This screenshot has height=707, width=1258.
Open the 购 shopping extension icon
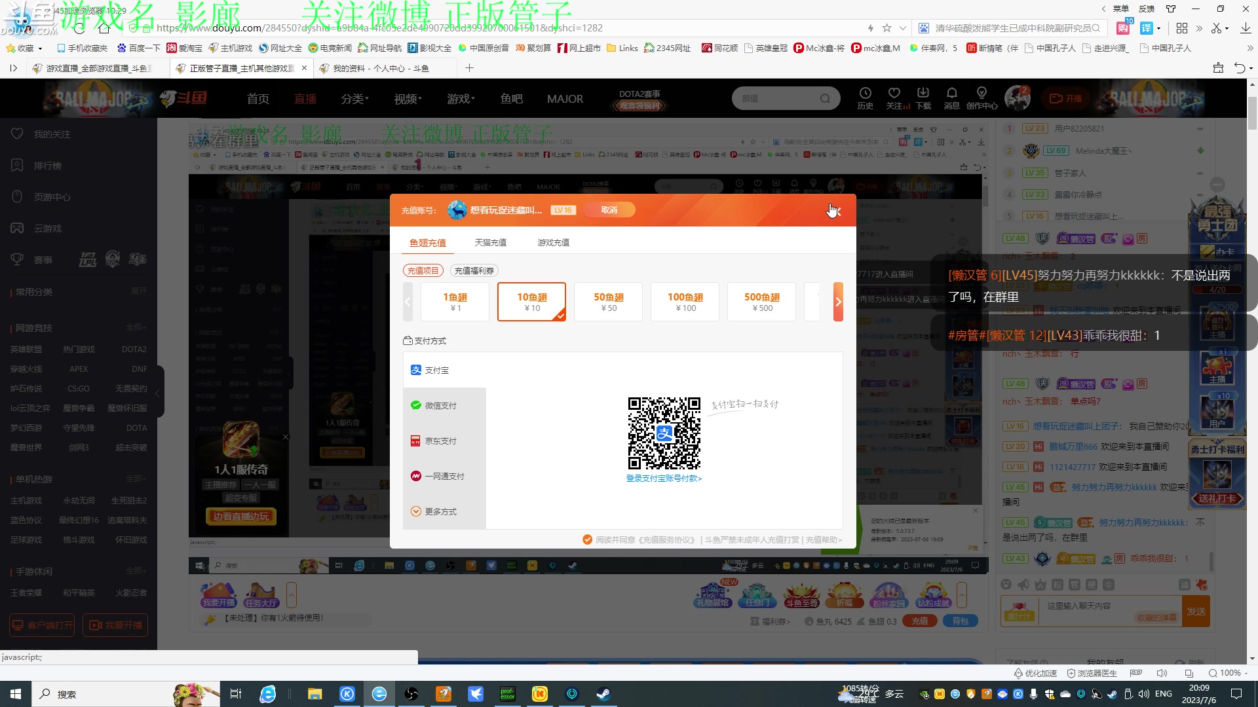pyautogui.click(x=1123, y=28)
